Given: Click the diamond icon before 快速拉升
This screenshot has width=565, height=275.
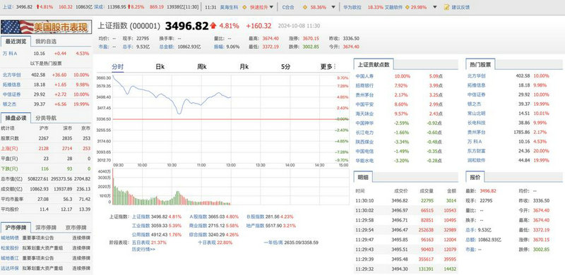Looking at the screenshot, I should pyautogui.click(x=244, y=7).
